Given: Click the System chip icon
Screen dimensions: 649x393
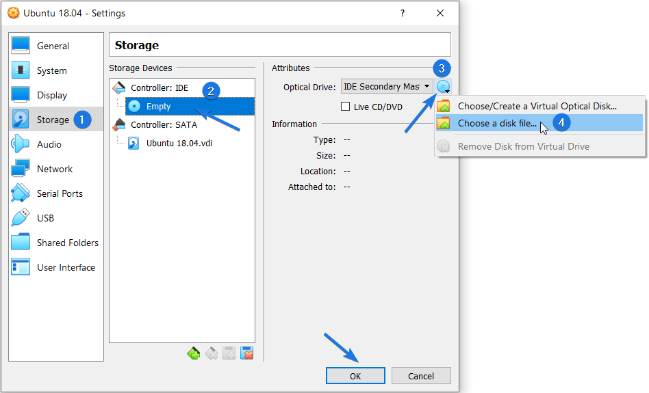Looking at the screenshot, I should pyautogui.click(x=21, y=70).
